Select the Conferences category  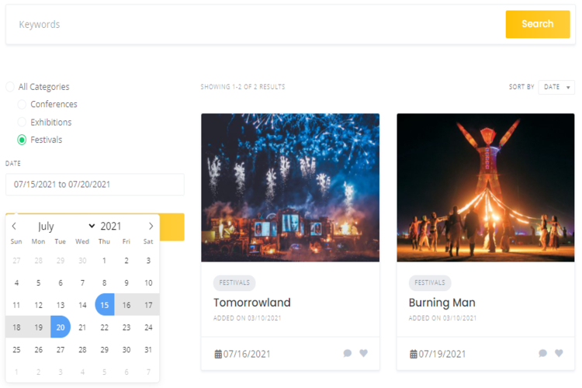[22, 104]
